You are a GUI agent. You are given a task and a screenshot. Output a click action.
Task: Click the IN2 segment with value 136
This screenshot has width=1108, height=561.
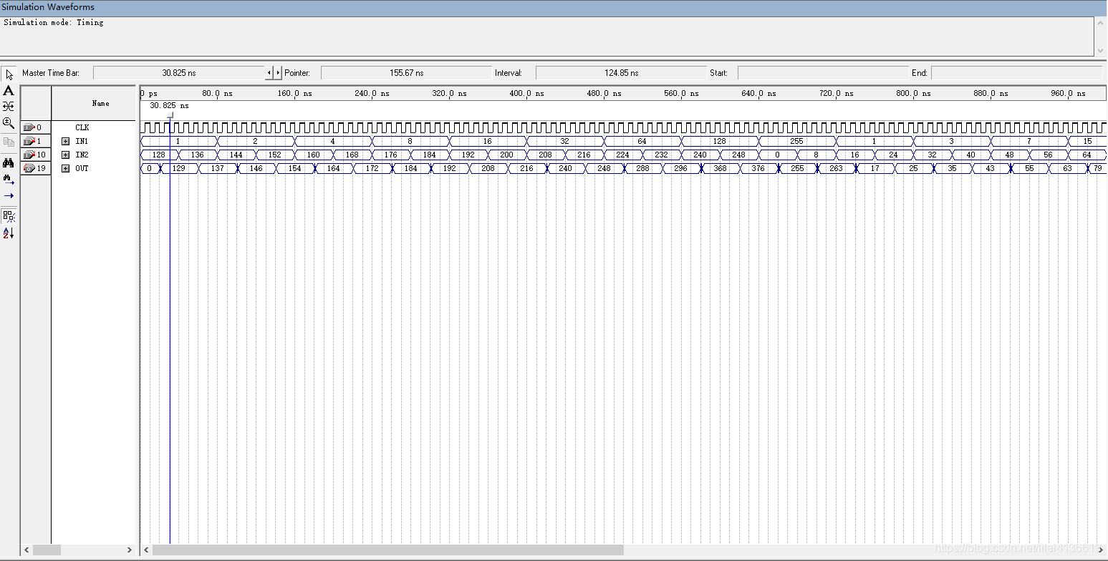coord(198,155)
